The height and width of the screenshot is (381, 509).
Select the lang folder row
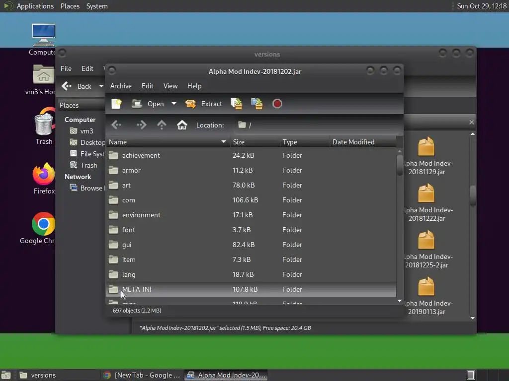pos(251,274)
